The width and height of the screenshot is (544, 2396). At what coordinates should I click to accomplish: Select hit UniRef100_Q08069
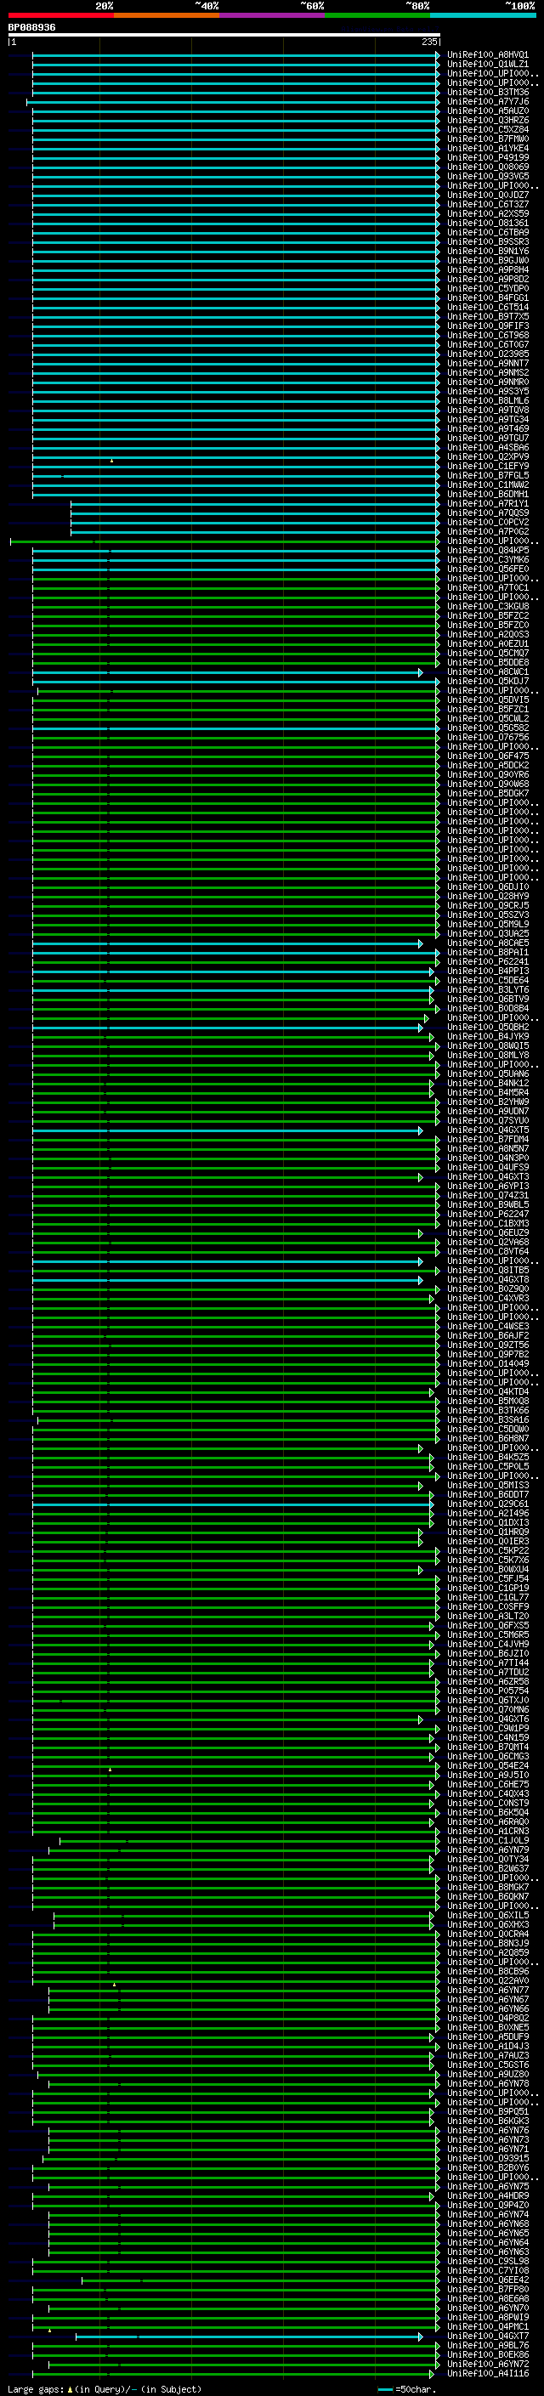coord(488,167)
